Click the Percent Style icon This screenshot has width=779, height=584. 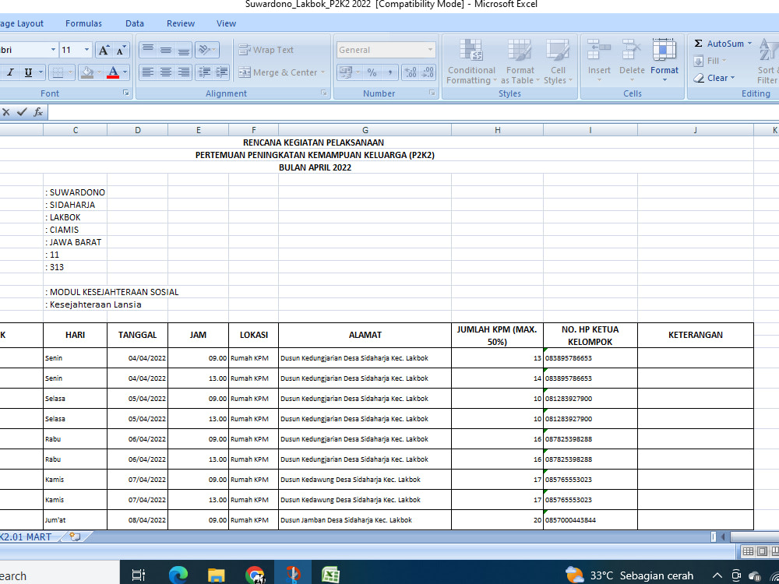(x=372, y=72)
